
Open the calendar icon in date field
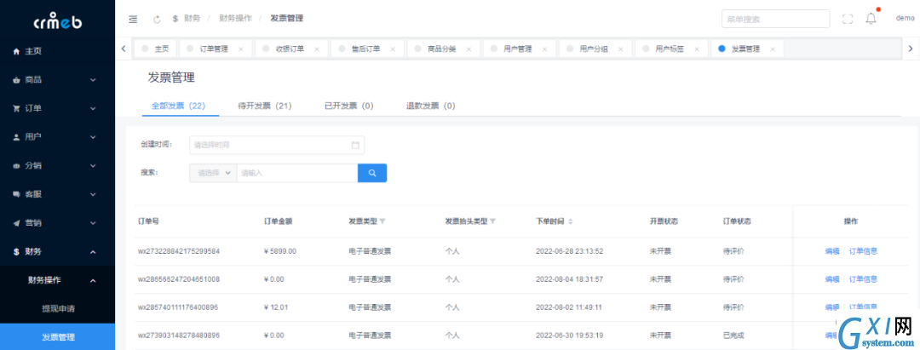click(355, 145)
